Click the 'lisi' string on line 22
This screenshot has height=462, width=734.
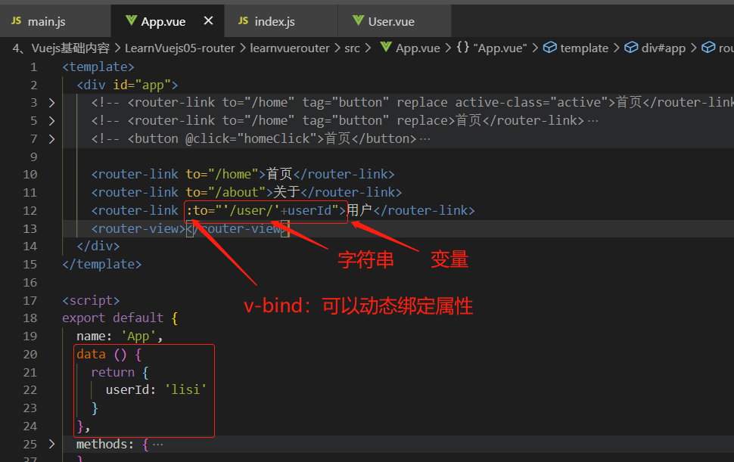click(x=185, y=389)
